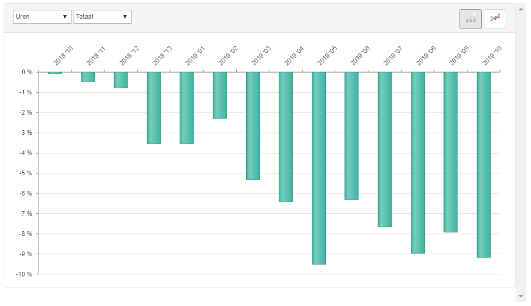Click the 2019 '09 bar

(450, 152)
